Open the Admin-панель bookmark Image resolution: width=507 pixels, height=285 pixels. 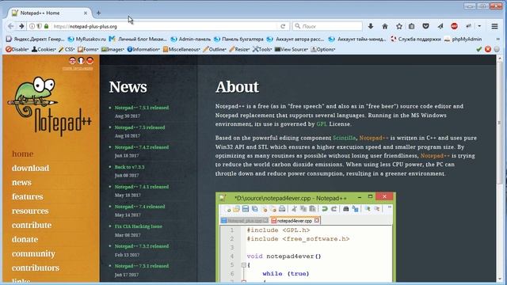tap(191, 39)
